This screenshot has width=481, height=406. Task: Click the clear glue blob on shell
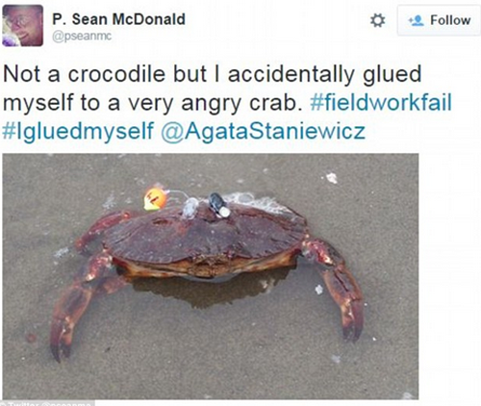coord(190,208)
